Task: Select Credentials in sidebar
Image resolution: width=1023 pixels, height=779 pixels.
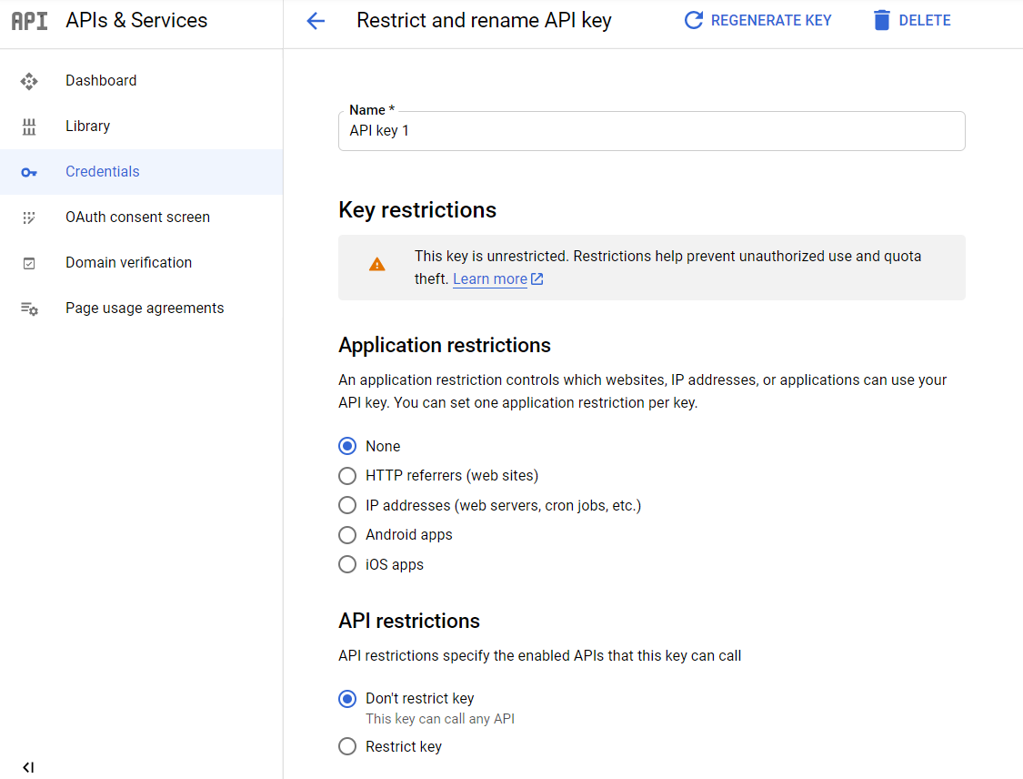Action: 142,172
